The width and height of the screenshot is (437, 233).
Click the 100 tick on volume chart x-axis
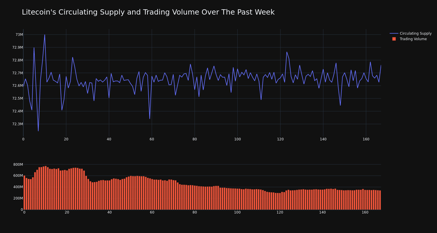point(237,212)
